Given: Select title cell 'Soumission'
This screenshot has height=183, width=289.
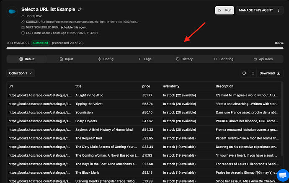Looking at the screenshot, I should coord(84,112).
